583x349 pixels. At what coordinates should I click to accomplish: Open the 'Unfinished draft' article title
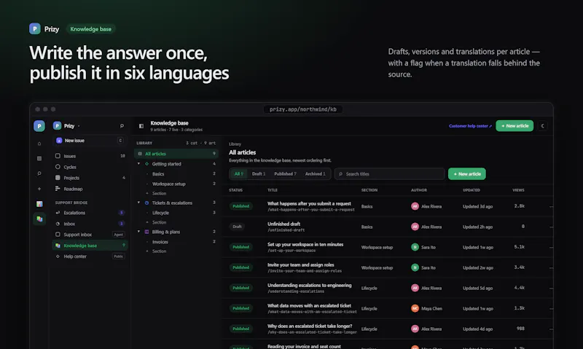point(283,224)
